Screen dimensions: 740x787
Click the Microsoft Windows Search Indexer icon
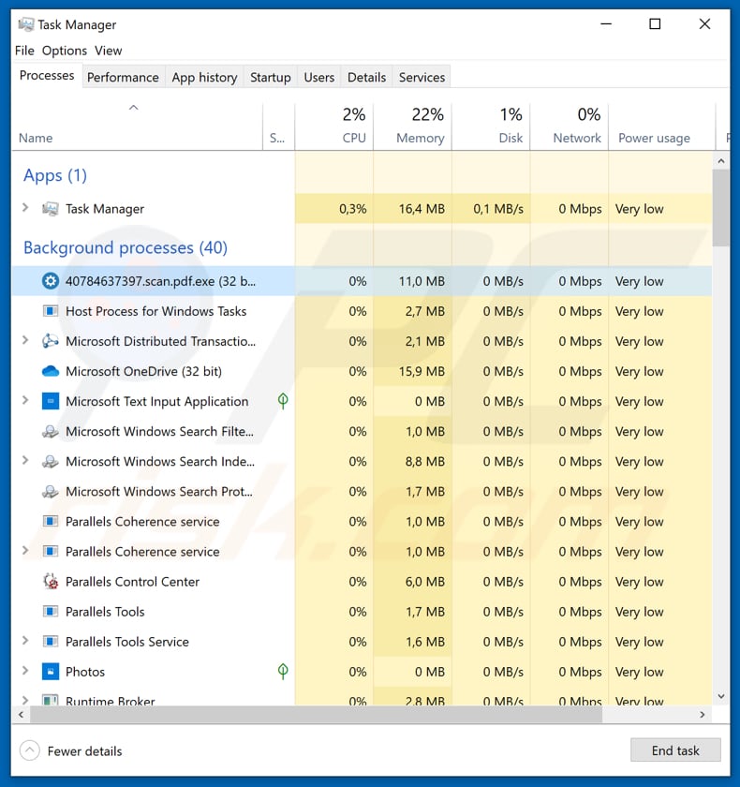click(51, 462)
